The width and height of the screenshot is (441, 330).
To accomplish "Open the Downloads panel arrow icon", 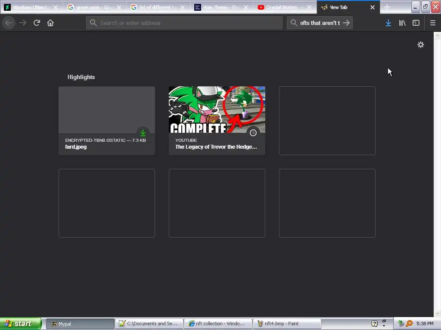I will click(388, 23).
